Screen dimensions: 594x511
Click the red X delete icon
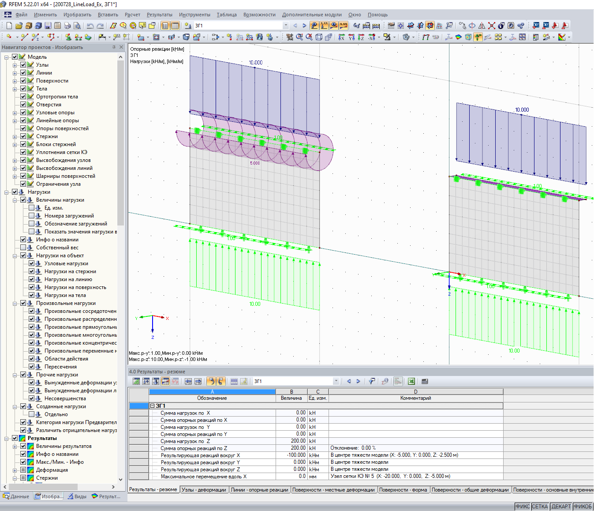coord(492,26)
